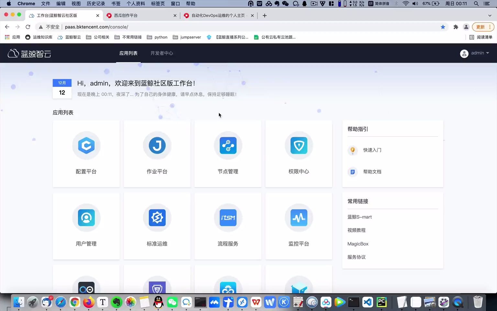Open the python bookmark folder
Screen dimensions: 497x311
point(157,37)
